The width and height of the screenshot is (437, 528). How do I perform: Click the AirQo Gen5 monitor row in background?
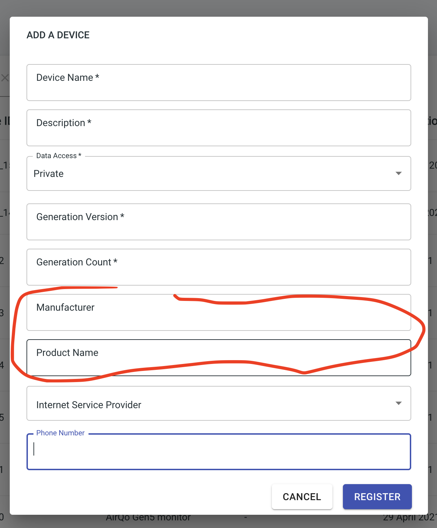click(148, 517)
